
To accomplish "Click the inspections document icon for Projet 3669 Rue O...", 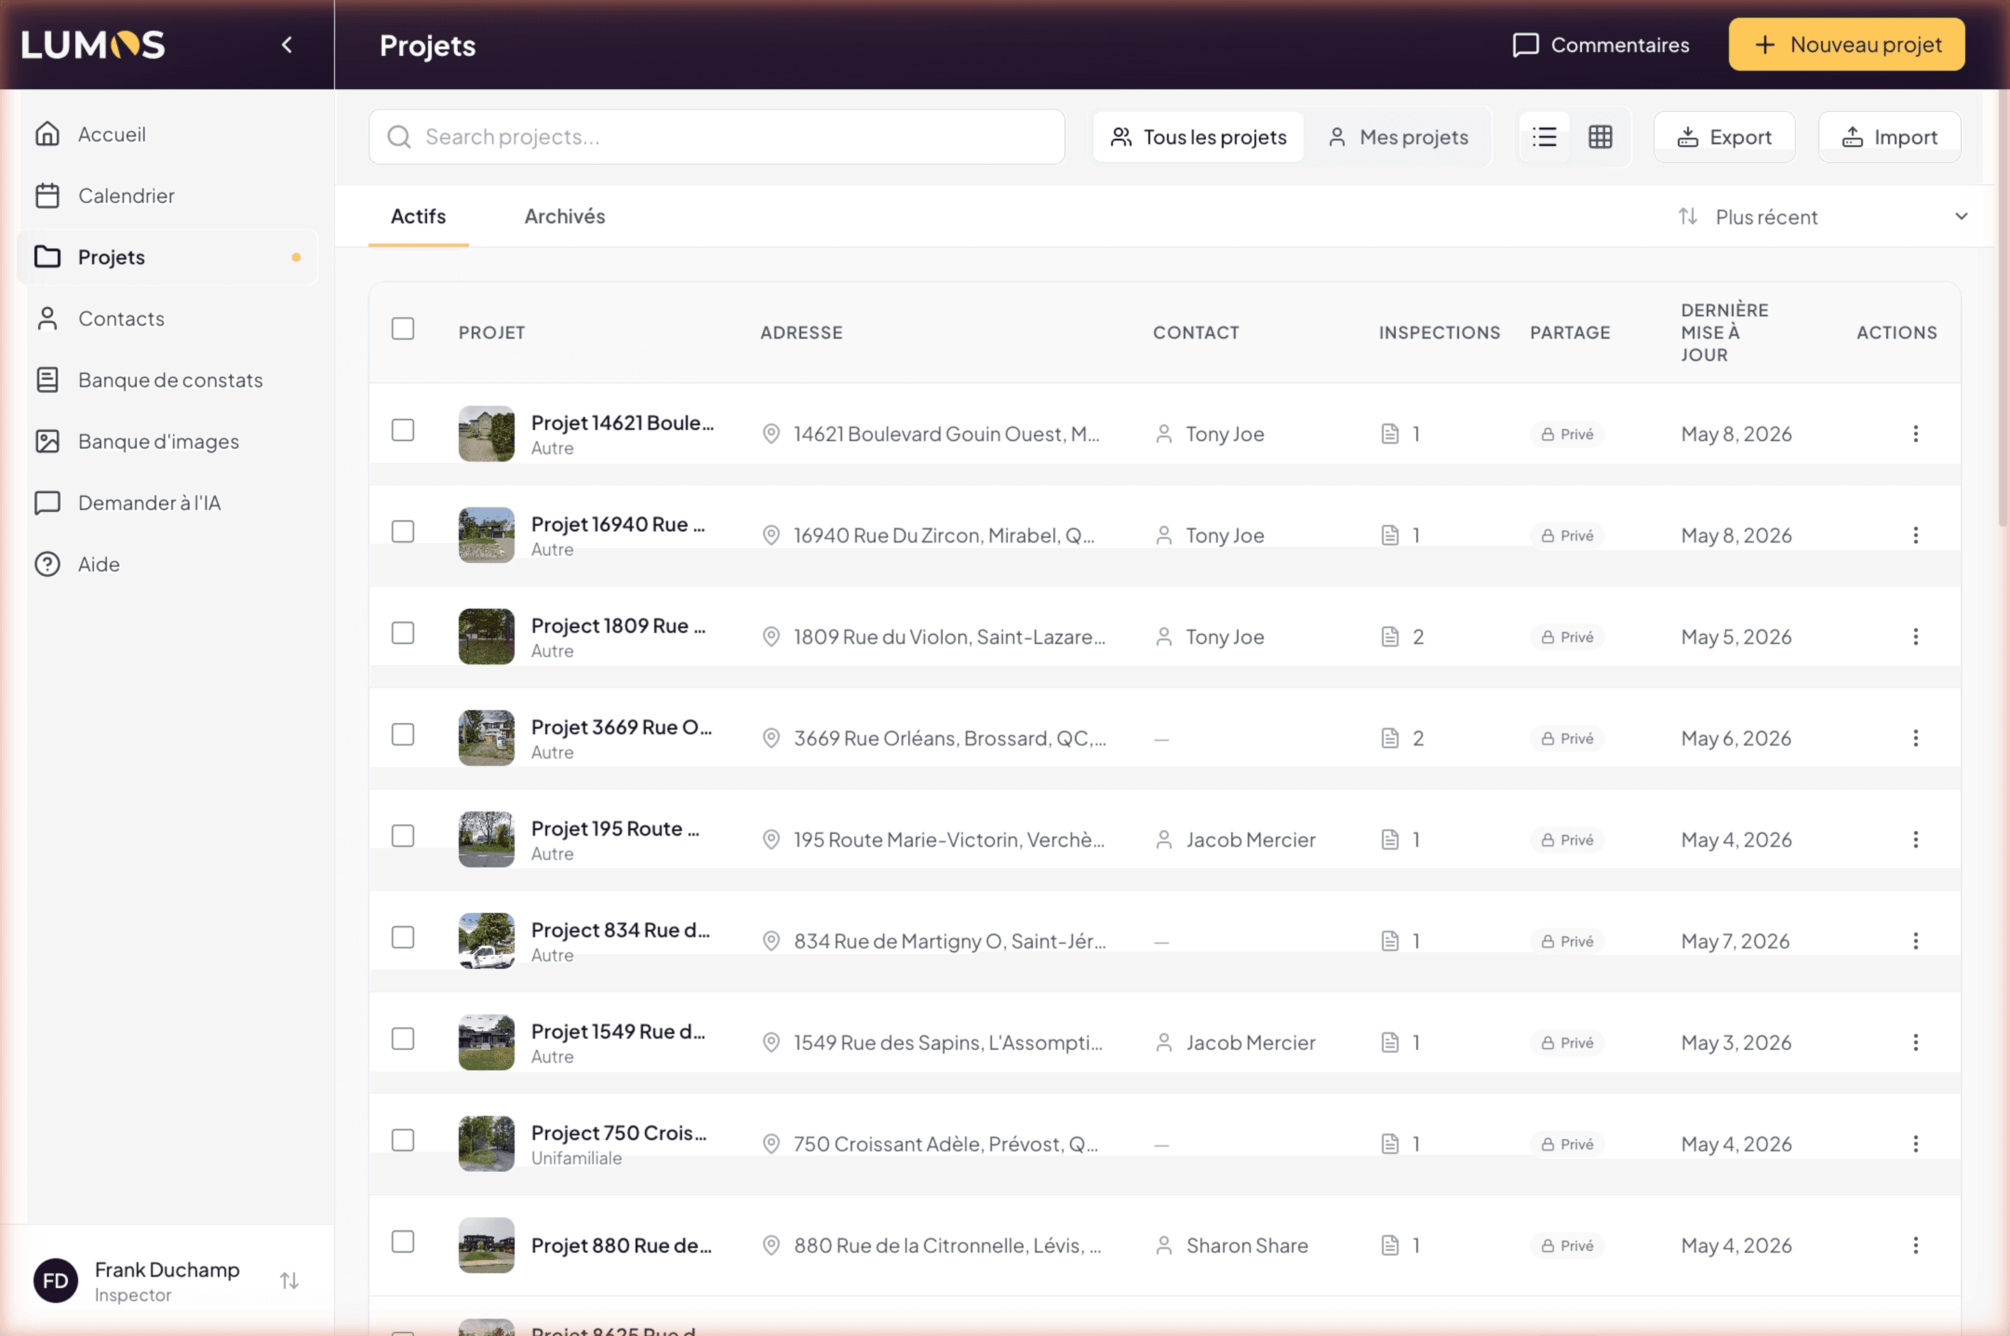I will [1389, 738].
